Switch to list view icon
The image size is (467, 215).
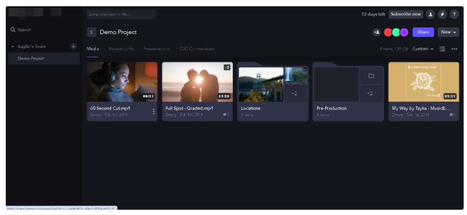click(442, 49)
